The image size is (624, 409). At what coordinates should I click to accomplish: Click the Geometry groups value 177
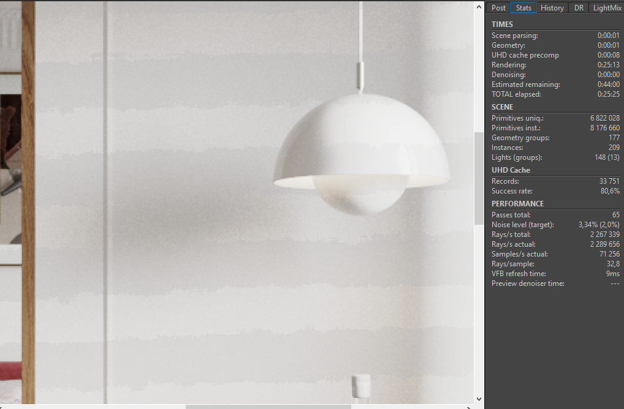point(614,138)
